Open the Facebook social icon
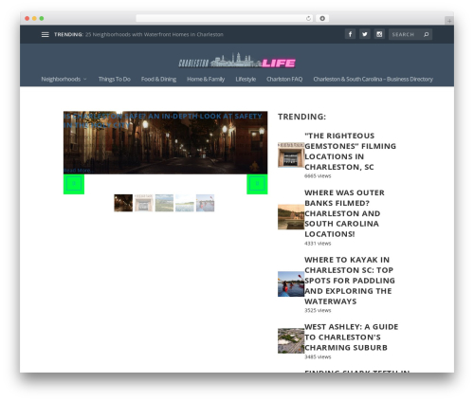474x401 pixels. (350, 34)
